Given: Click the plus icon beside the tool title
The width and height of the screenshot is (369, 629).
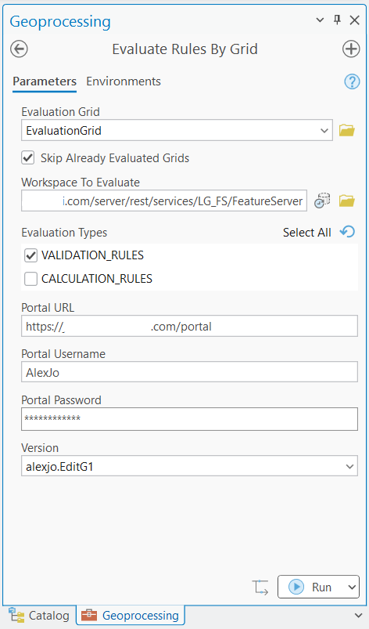Looking at the screenshot, I should (351, 49).
